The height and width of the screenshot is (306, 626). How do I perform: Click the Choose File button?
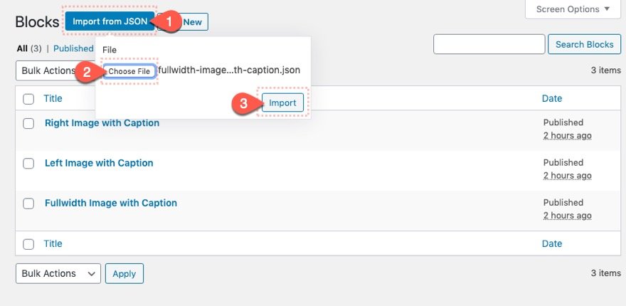coord(129,71)
